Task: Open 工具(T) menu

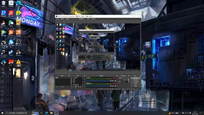Action: coord(88,19)
